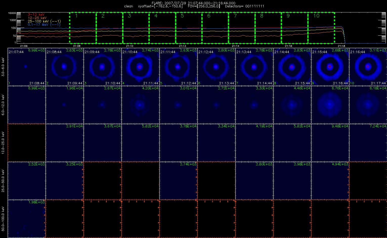Select the 3-6 keV image starting 21:07:44
Screen dimensions: 387x238
pyautogui.click(x=27, y=67)
